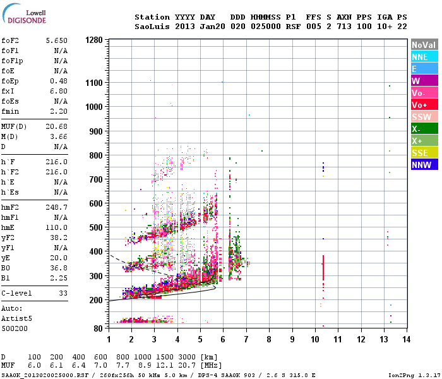Select the SSE yellow legend swatch
The width and height of the screenshot is (442, 379).
click(424, 153)
